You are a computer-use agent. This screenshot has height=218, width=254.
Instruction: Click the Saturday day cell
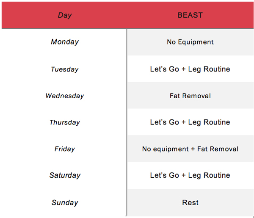[64, 175]
